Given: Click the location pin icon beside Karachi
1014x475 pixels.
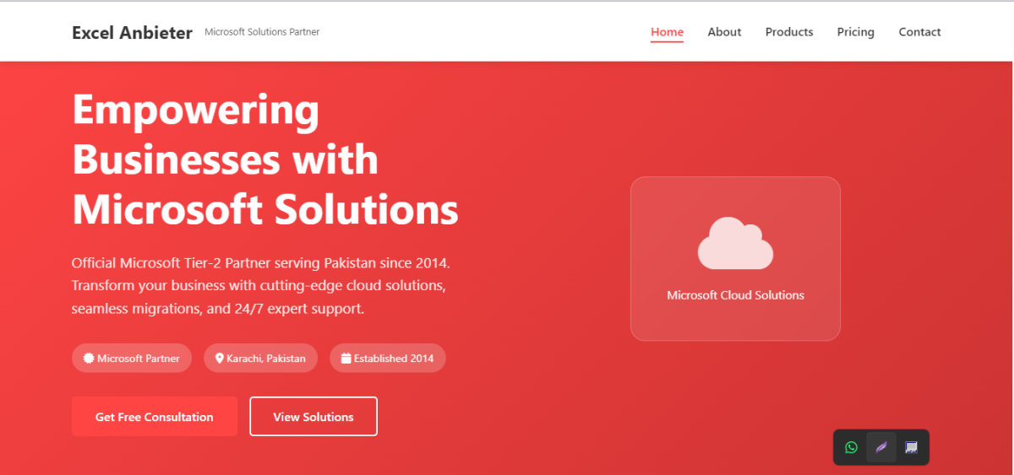Looking at the screenshot, I should tap(220, 359).
